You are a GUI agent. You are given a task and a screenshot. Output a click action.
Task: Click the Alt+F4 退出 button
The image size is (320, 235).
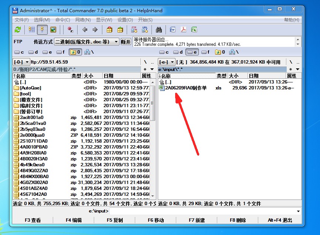280,220
